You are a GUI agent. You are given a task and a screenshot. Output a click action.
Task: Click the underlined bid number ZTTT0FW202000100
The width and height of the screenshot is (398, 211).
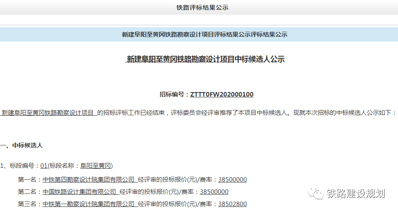222,95
